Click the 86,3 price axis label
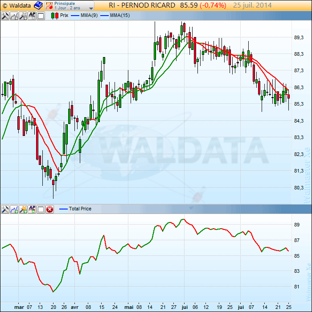 point(299,87)
